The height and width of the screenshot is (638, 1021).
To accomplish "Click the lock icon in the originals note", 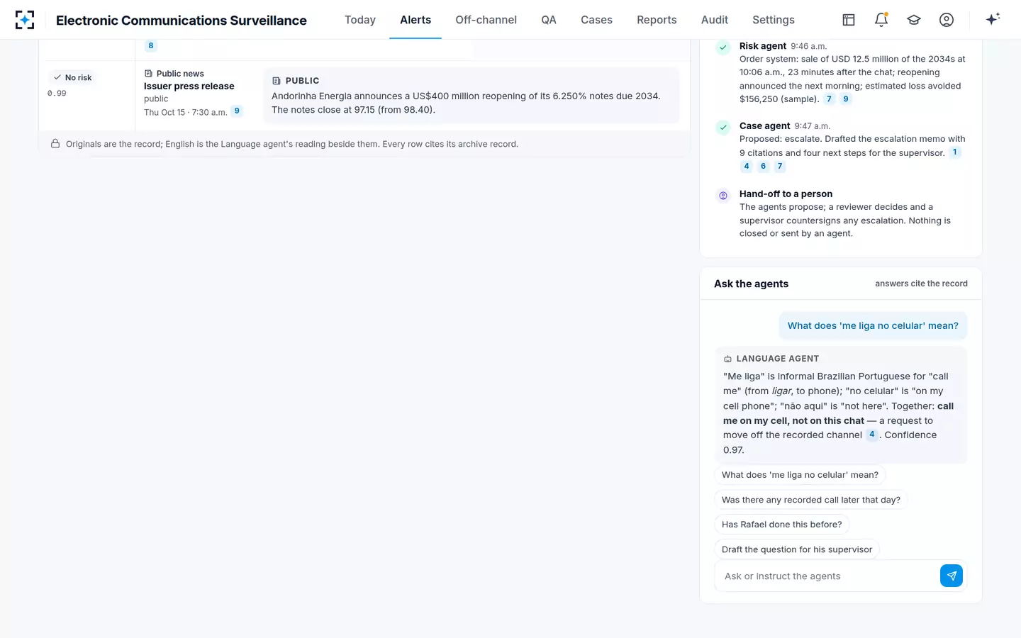I will click(55, 144).
